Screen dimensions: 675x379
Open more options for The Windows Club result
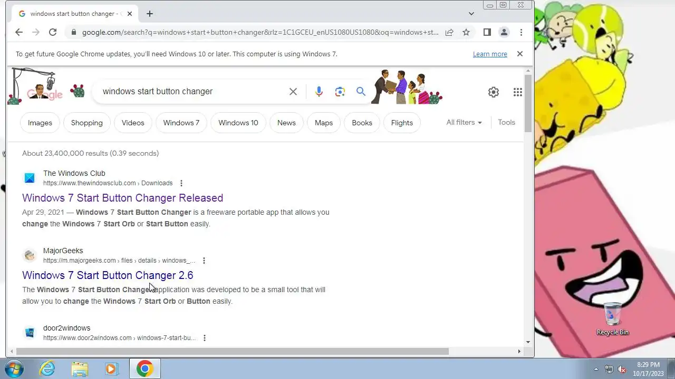[x=181, y=183]
